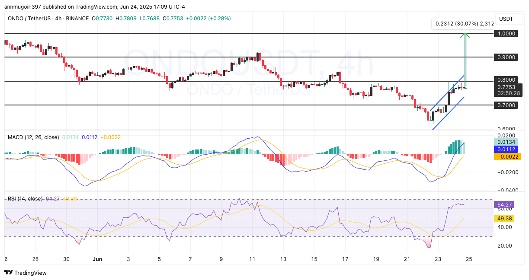Click the 0.8000 price level label
The image size is (529, 280).
tap(506, 80)
